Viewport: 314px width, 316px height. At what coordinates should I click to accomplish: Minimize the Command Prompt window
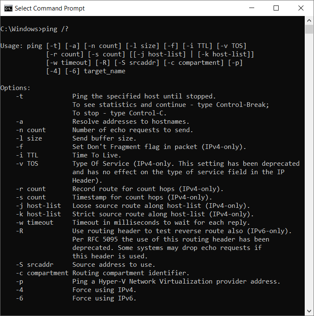tap(252, 8)
